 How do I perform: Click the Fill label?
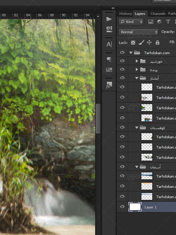[172, 42]
